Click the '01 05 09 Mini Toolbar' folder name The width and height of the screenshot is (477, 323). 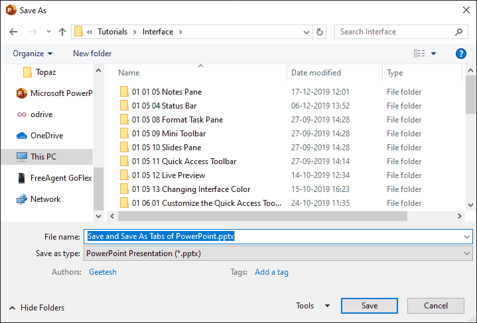click(x=169, y=134)
